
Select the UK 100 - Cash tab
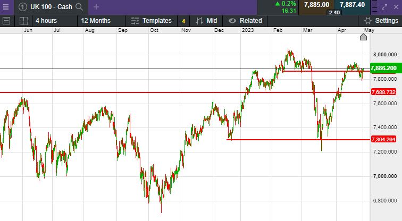(51, 7)
